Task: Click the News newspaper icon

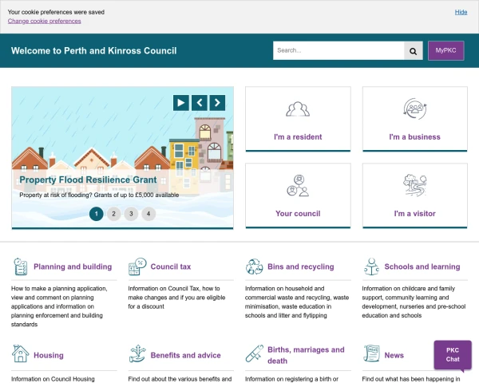Action: (x=371, y=353)
